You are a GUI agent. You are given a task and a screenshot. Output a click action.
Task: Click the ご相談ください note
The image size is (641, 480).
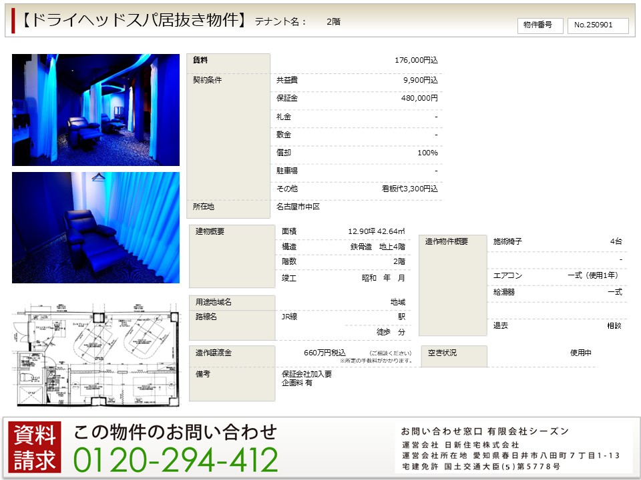391,353
